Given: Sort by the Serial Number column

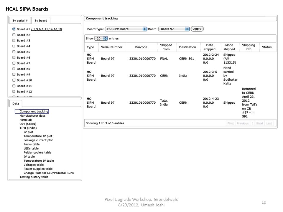Looking at the screenshot, I should [x=113, y=47].
